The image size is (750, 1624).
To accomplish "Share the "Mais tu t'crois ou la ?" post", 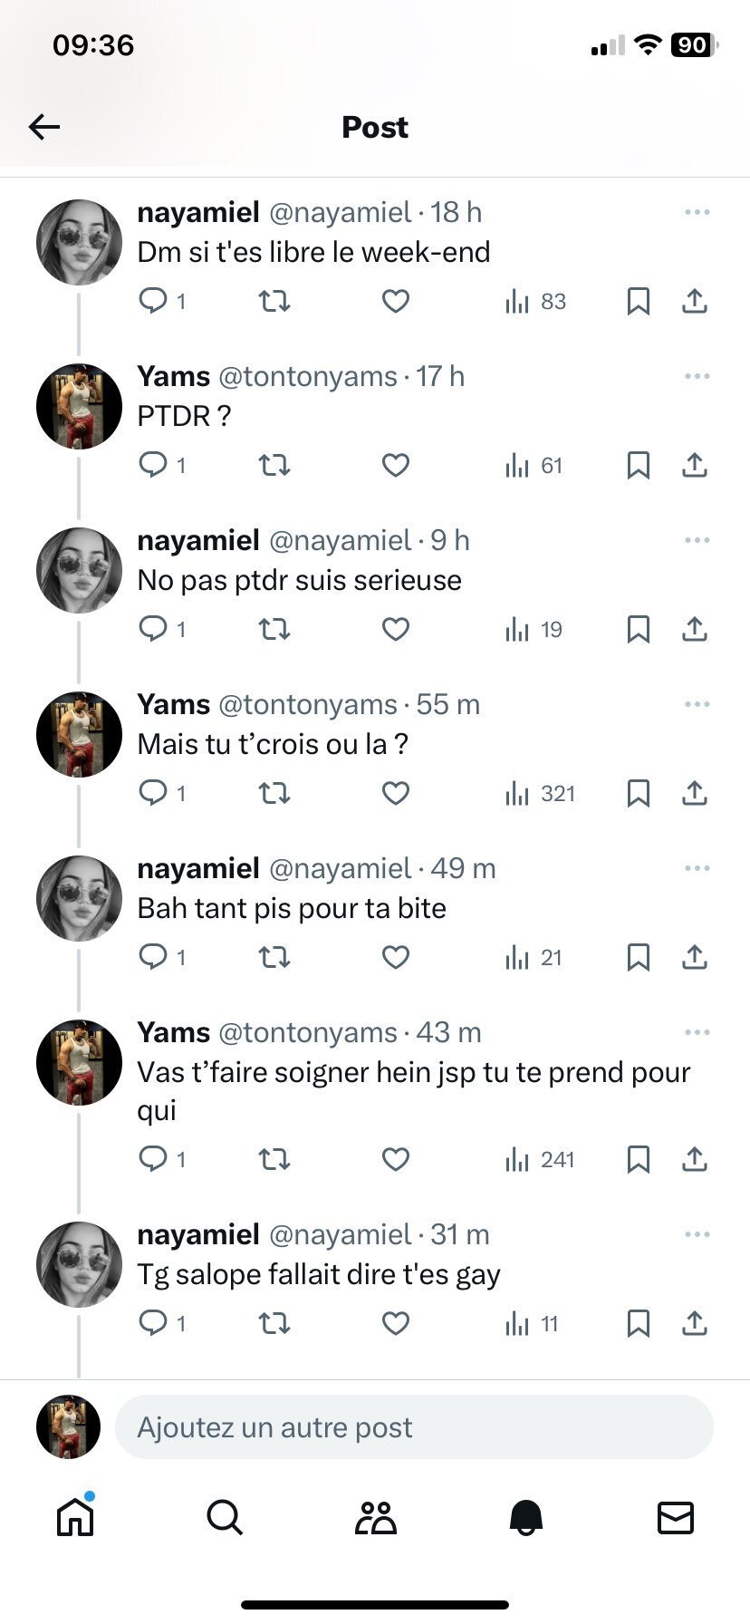I will pos(694,794).
